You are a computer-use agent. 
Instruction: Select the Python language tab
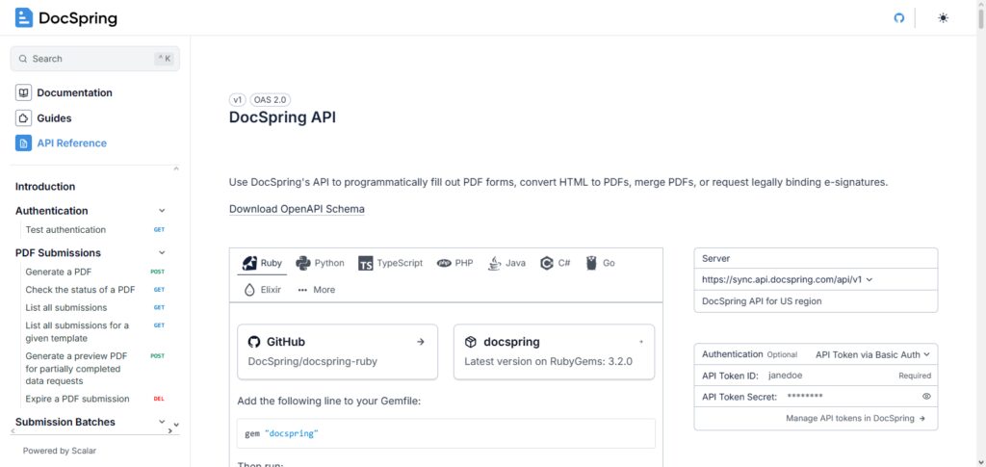pyautogui.click(x=320, y=263)
